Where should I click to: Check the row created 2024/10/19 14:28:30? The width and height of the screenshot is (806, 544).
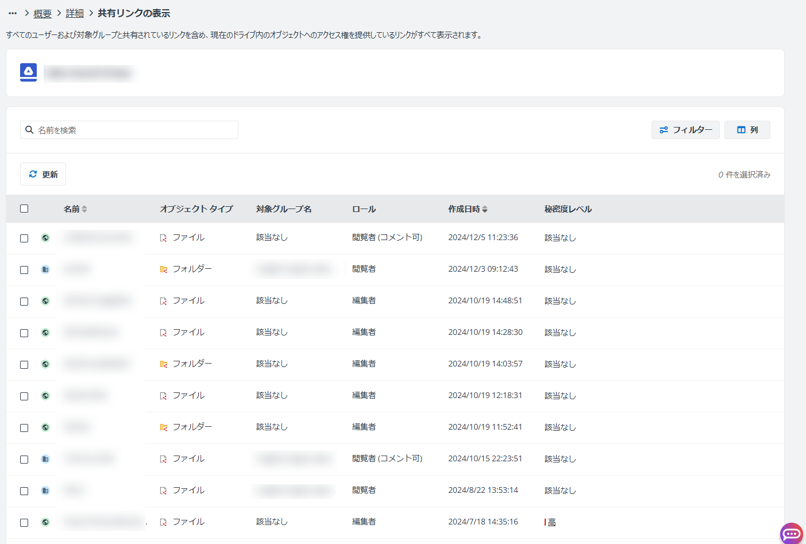click(x=24, y=333)
